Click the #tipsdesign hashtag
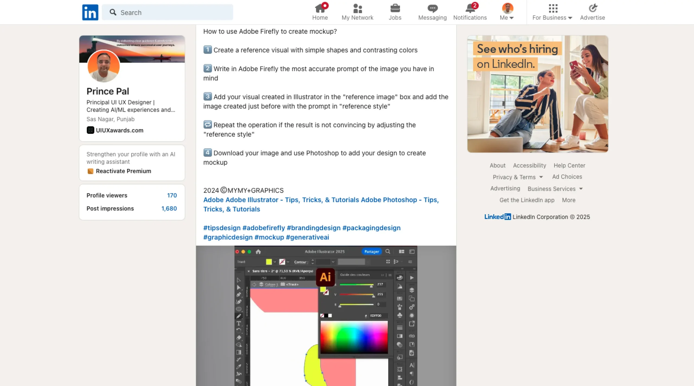694x386 pixels. coord(222,228)
